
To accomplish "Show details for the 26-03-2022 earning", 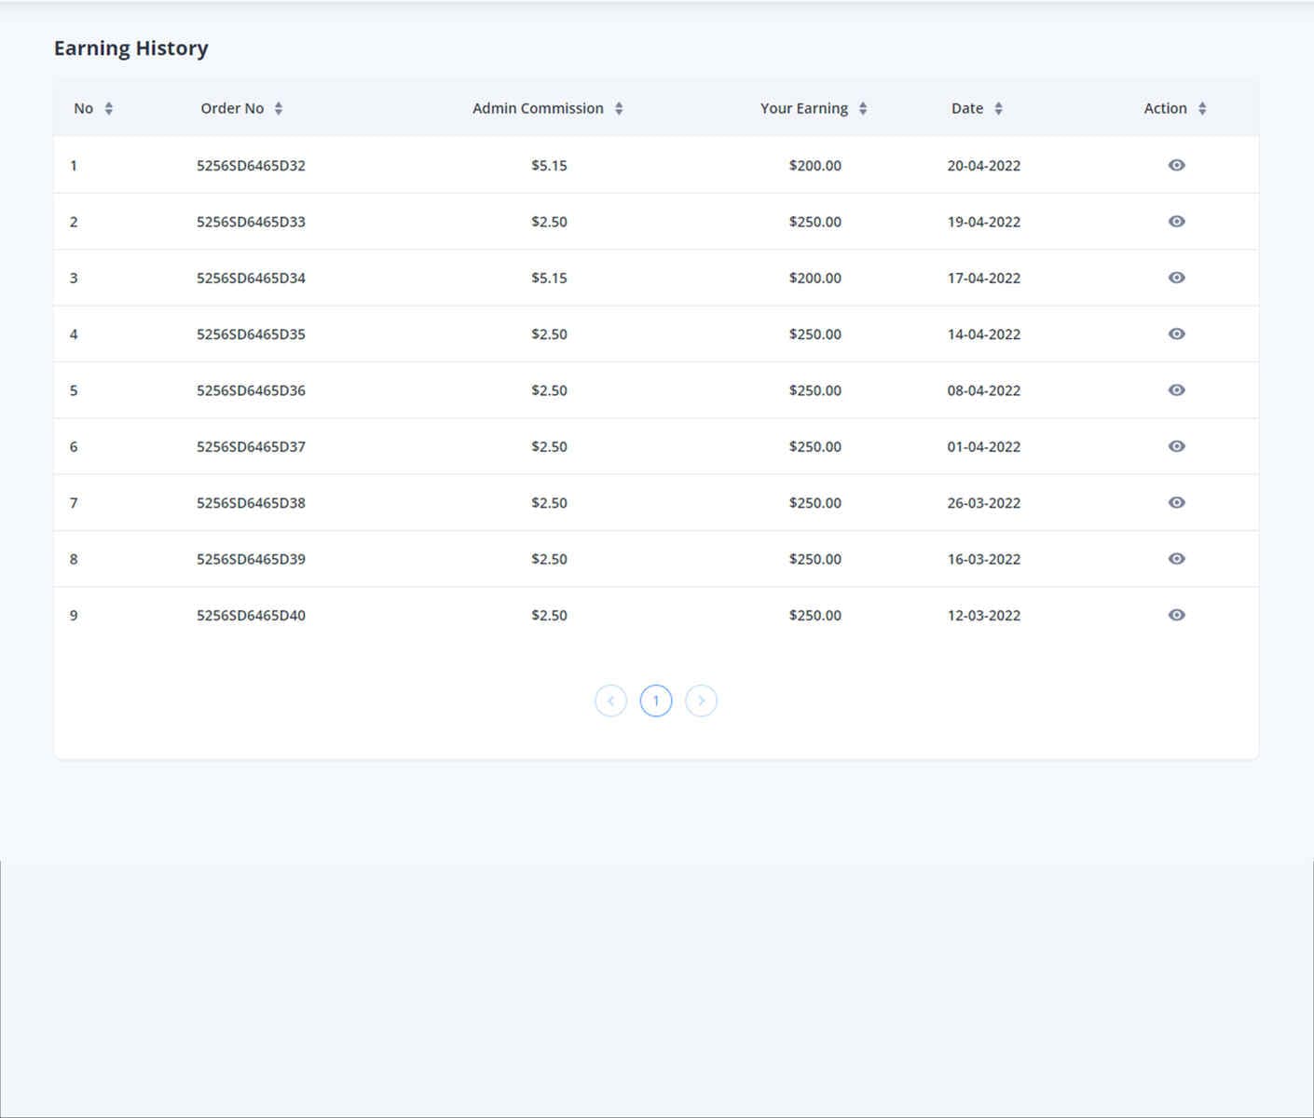I will 1176,502.
